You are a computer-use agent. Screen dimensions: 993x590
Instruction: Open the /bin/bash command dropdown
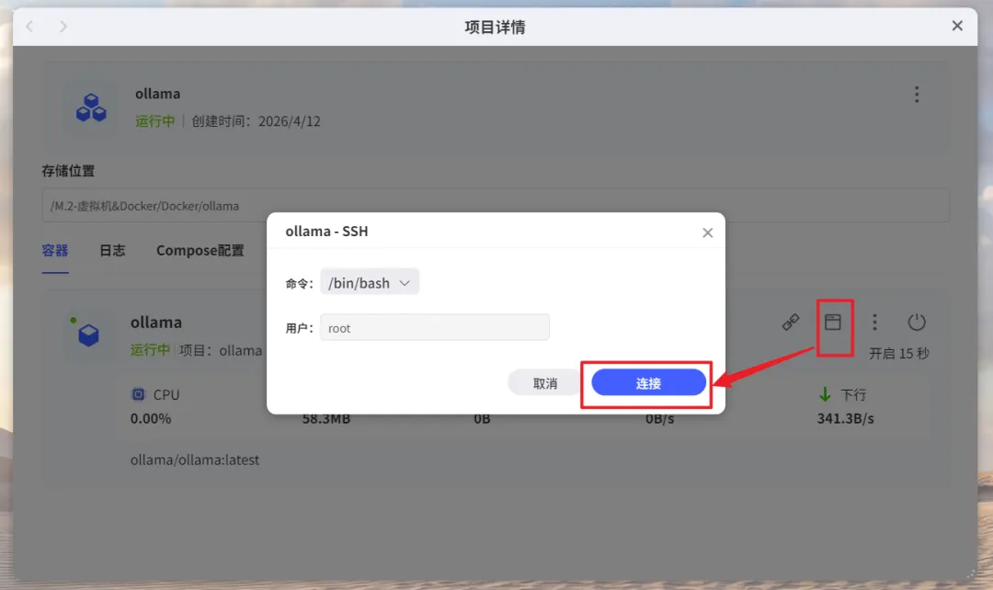370,283
